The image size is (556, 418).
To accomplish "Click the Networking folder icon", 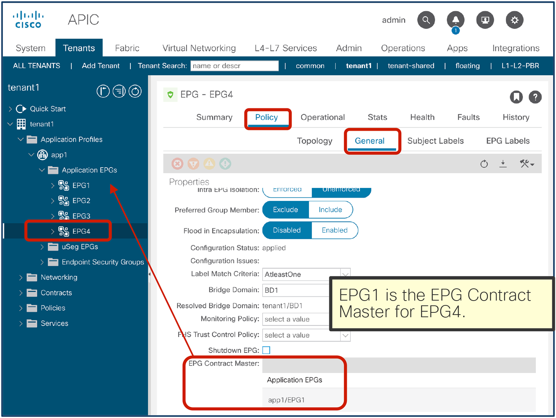I will [32, 277].
